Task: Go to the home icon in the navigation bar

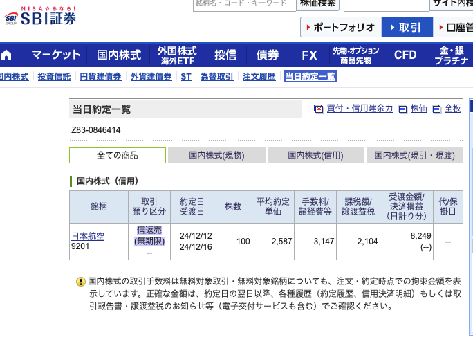Action: (6, 55)
